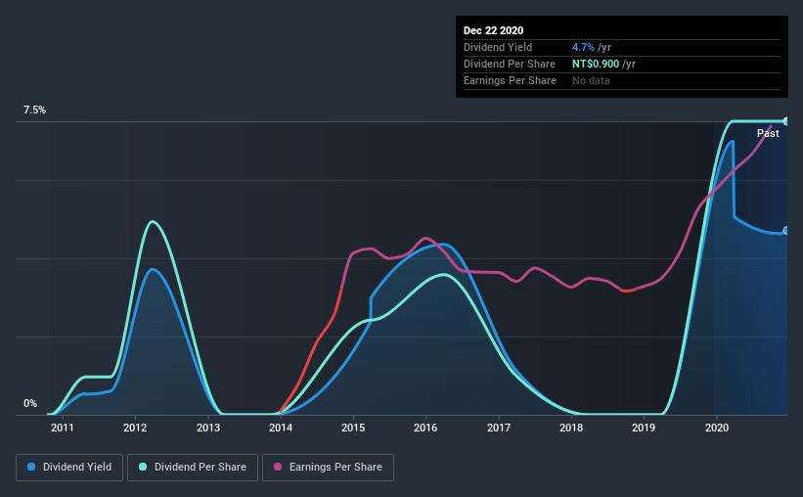Click the blue Dividend Yield legend dot
Image resolution: width=803 pixels, height=497 pixels.
point(31,467)
